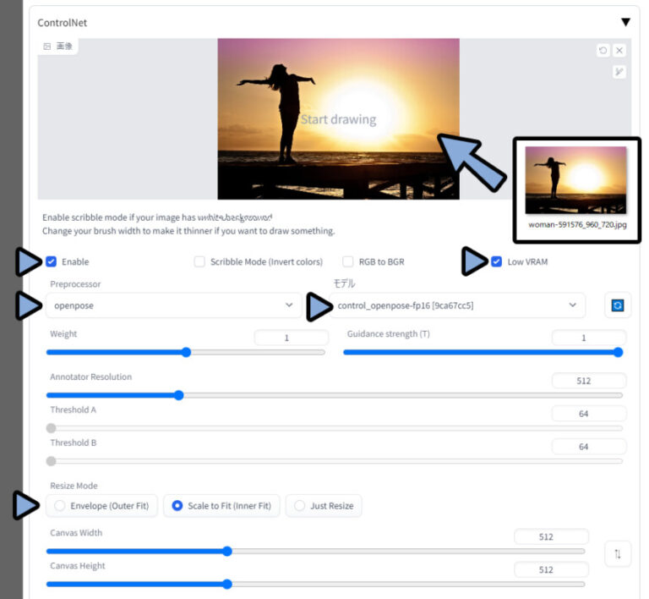Select Envelope (Outer Fit) resize mode
The image size is (649, 599).
(59, 506)
